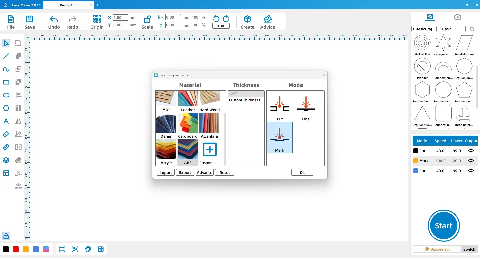Image resolution: width=480 pixels, height=258 pixels.
Task: Click the Create cube icon
Action: click(247, 19)
